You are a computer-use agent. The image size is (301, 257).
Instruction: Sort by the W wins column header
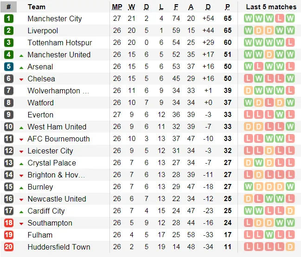132,7
